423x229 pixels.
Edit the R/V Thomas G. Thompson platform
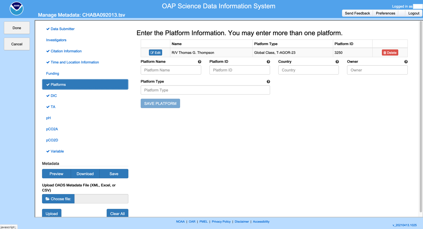155,52
